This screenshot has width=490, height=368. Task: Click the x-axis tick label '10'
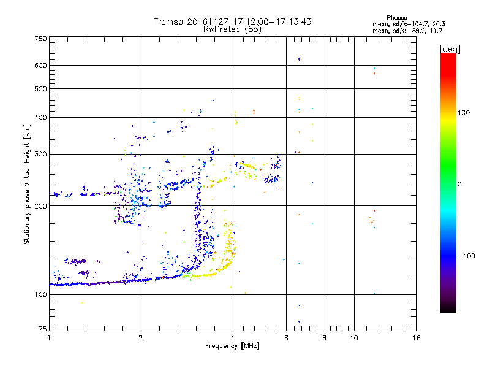tap(354, 338)
